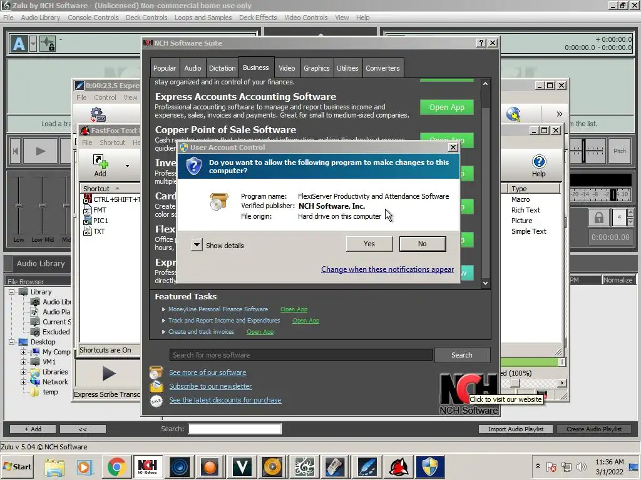Expand Express Scribe toolbar overflow chevron
Viewport: 641px width, 480px height.
559,114
